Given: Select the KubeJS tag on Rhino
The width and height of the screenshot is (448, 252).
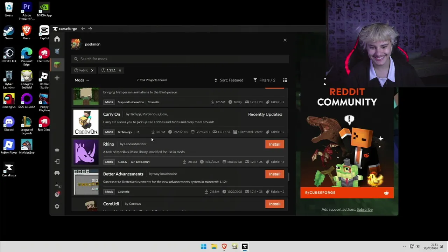Looking at the screenshot, I should [x=122, y=162].
